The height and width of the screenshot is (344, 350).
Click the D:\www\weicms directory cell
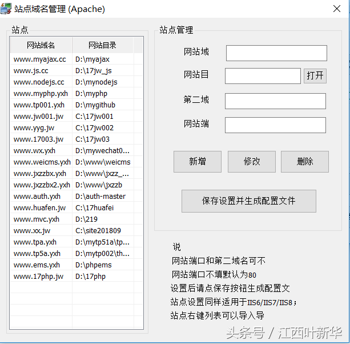pyautogui.click(x=103, y=162)
